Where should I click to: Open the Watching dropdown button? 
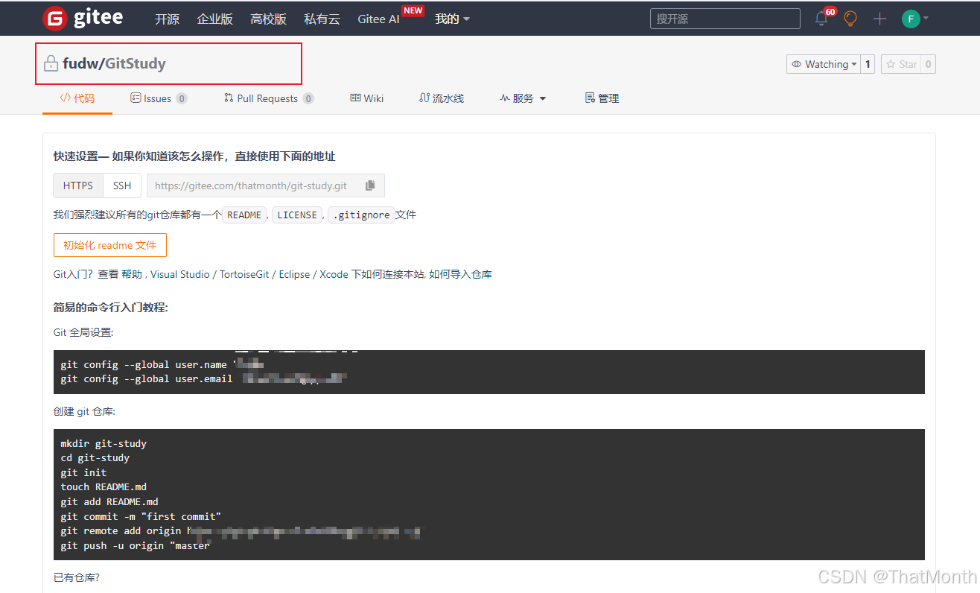click(x=823, y=64)
